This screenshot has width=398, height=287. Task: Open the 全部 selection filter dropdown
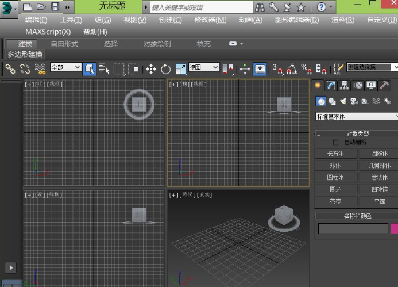coord(66,68)
